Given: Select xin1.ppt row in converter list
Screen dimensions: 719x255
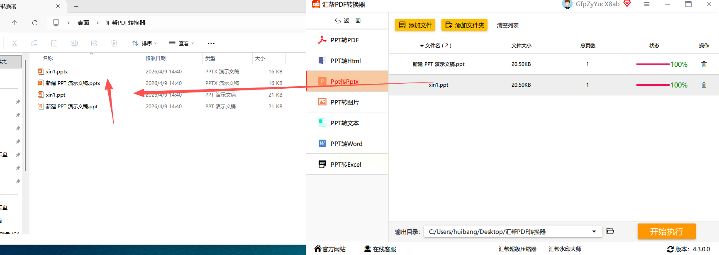Looking at the screenshot, I should click(x=554, y=85).
